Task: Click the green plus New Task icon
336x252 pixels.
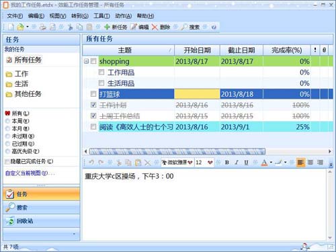Action: click(107, 27)
